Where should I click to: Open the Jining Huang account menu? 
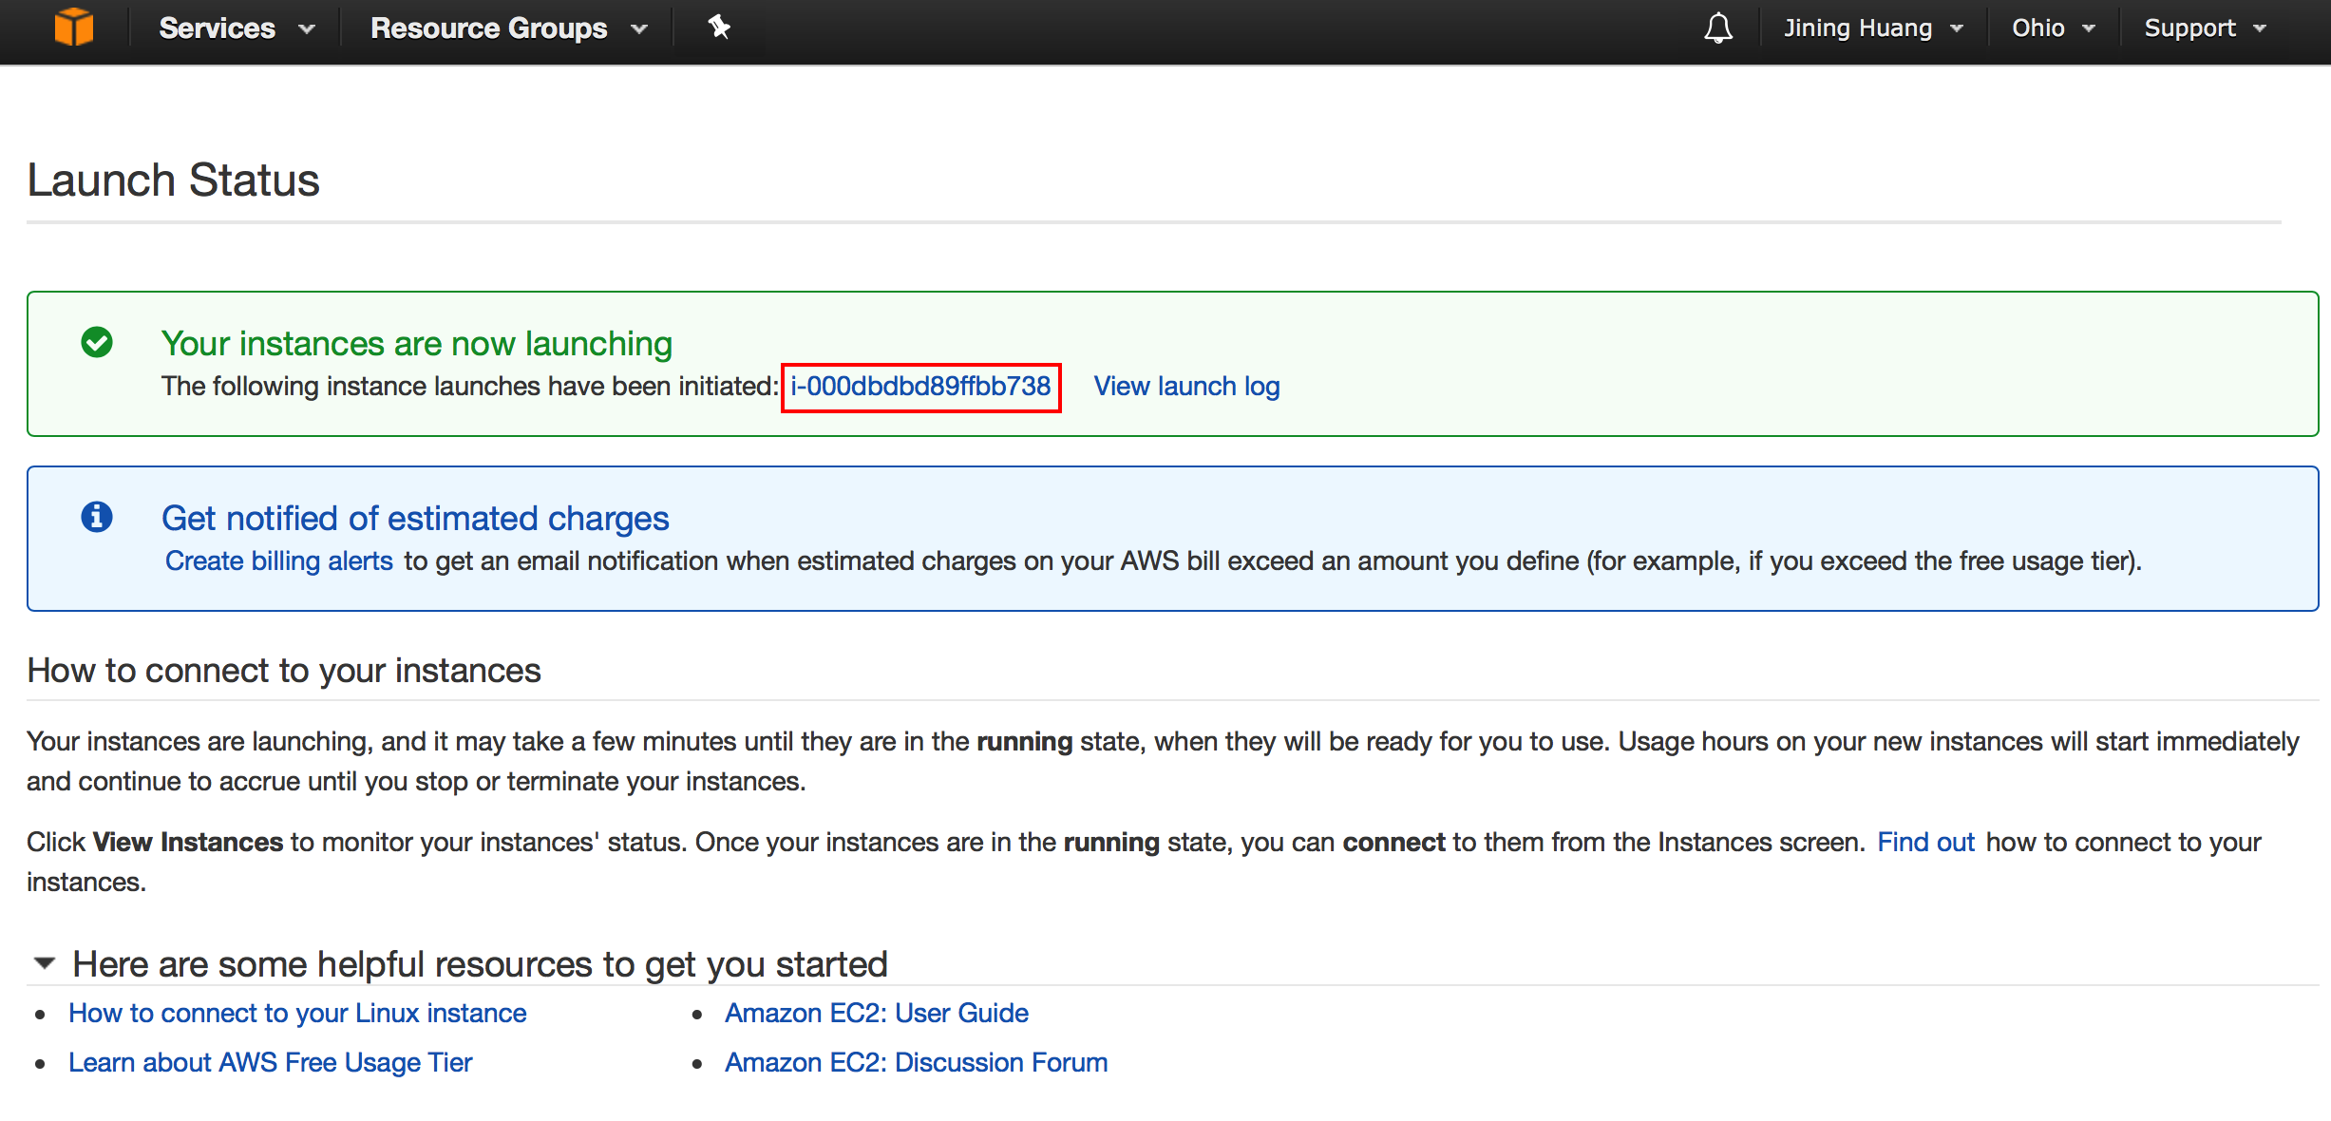click(x=1873, y=28)
